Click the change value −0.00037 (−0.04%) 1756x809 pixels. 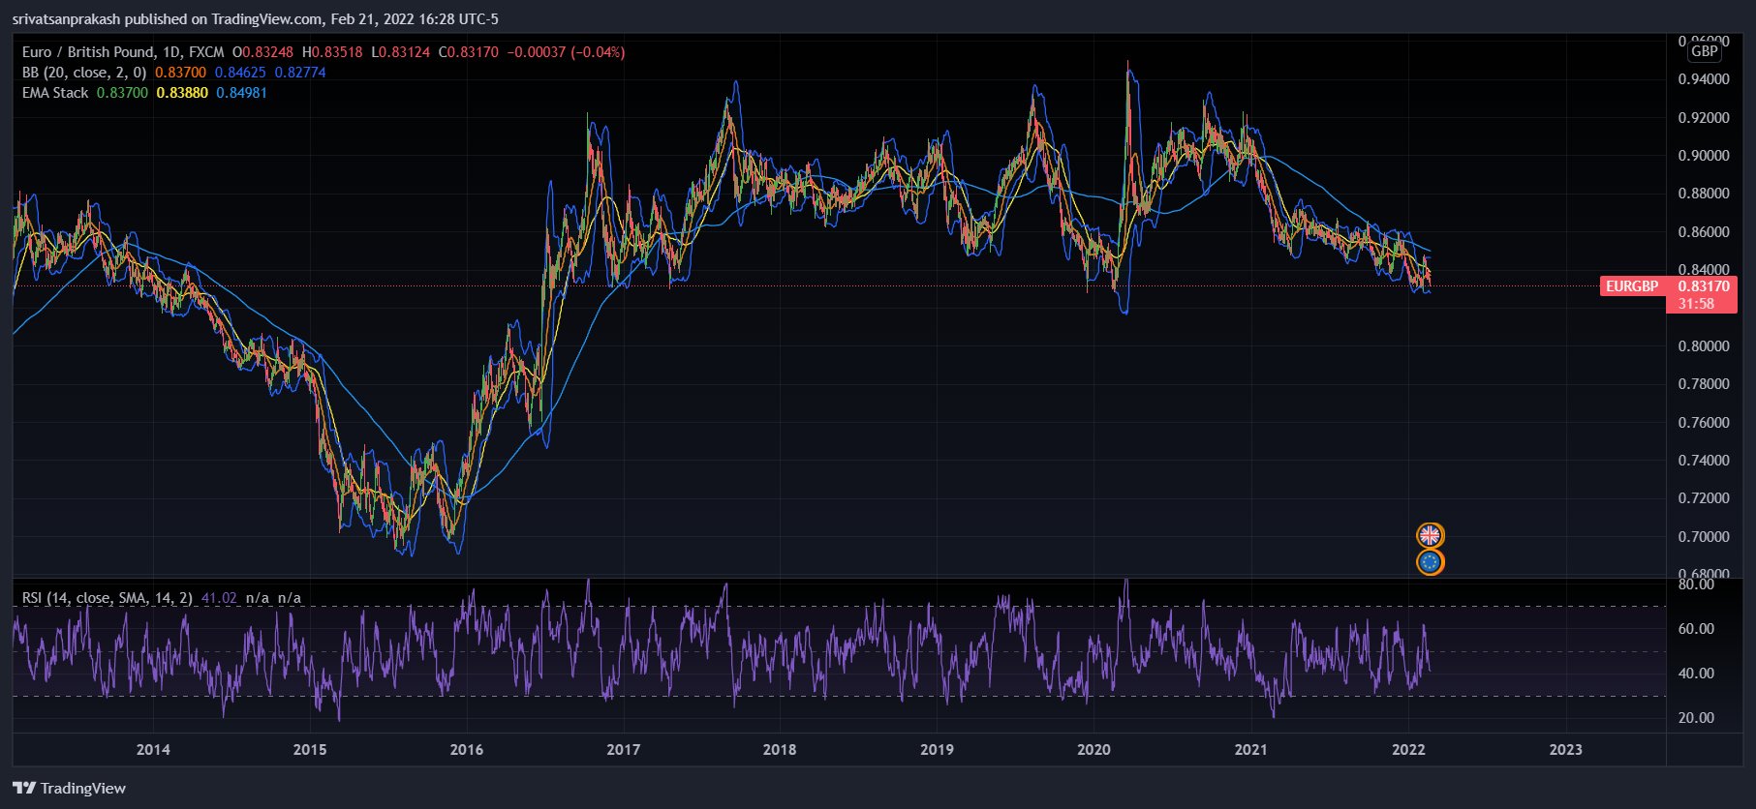[x=566, y=52]
